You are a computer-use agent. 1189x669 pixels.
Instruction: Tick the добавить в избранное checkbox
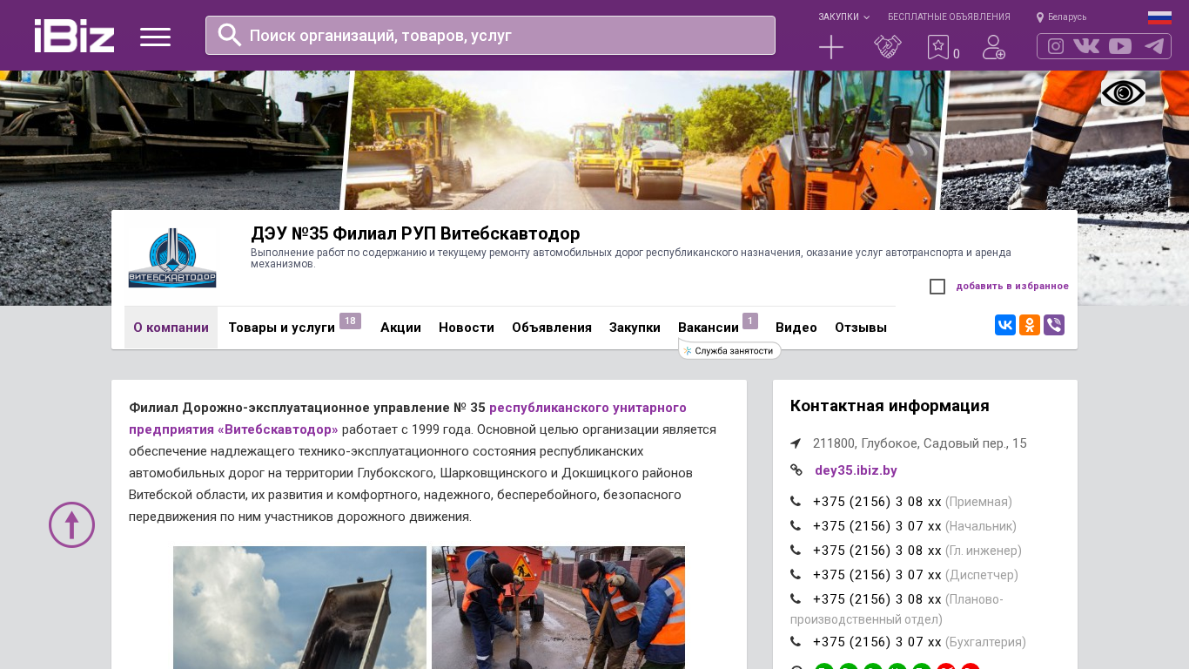coord(937,287)
